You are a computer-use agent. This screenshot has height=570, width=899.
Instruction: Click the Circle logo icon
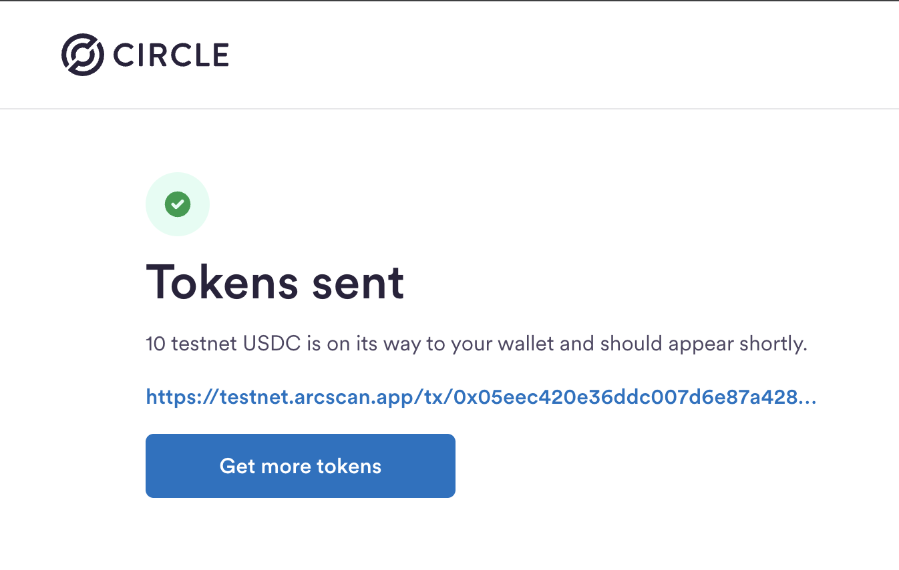82,54
